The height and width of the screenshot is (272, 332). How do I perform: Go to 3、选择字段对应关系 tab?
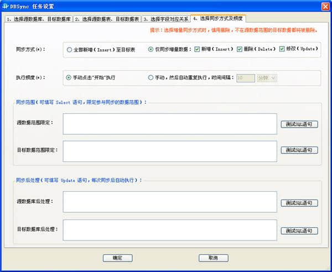click(x=165, y=19)
